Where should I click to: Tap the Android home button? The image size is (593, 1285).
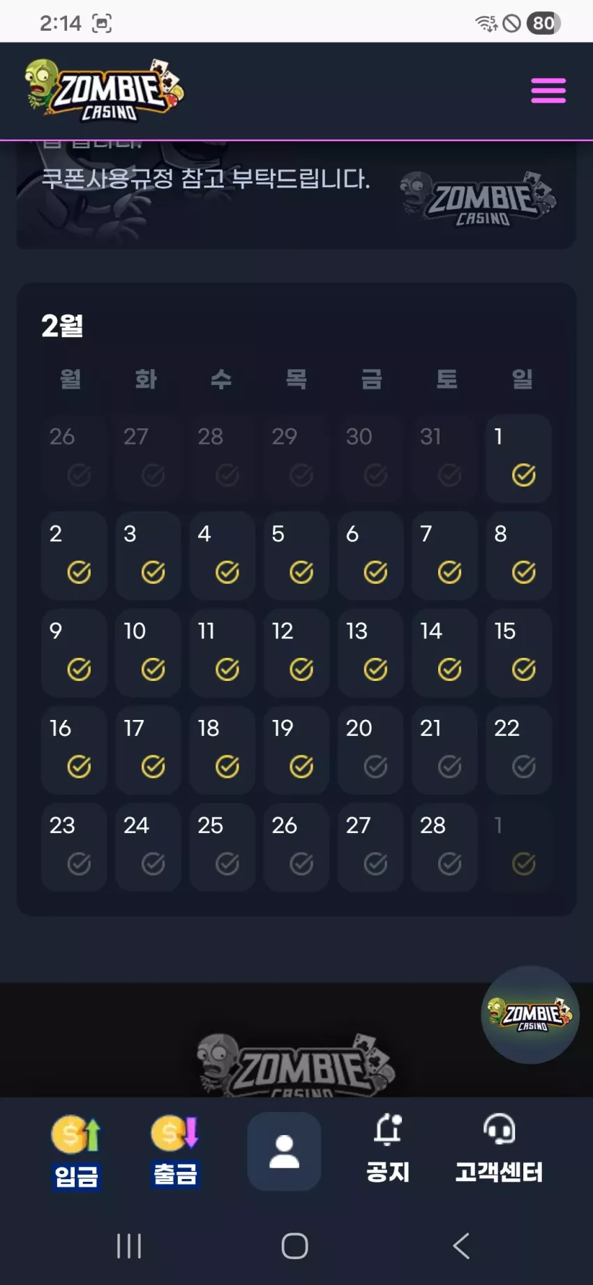point(294,1245)
